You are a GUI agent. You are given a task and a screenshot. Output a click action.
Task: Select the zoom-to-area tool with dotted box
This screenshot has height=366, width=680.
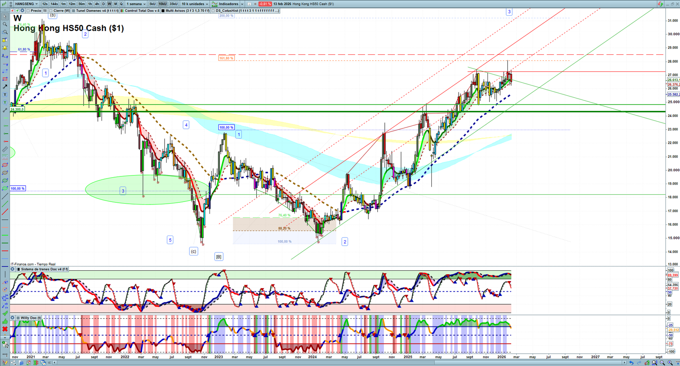pyautogui.click(x=5, y=32)
